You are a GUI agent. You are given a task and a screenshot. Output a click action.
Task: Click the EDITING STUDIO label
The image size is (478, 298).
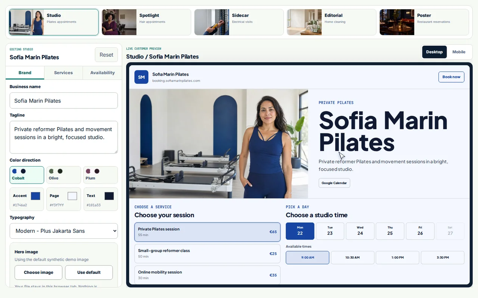pos(21,49)
